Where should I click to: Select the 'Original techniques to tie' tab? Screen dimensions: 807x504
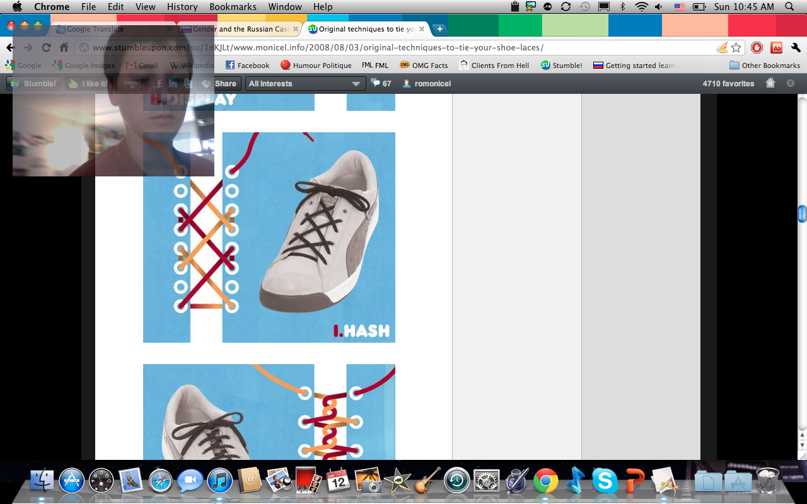[366, 29]
